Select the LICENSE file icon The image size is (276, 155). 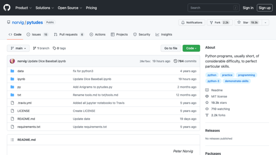[x=13, y=111]
